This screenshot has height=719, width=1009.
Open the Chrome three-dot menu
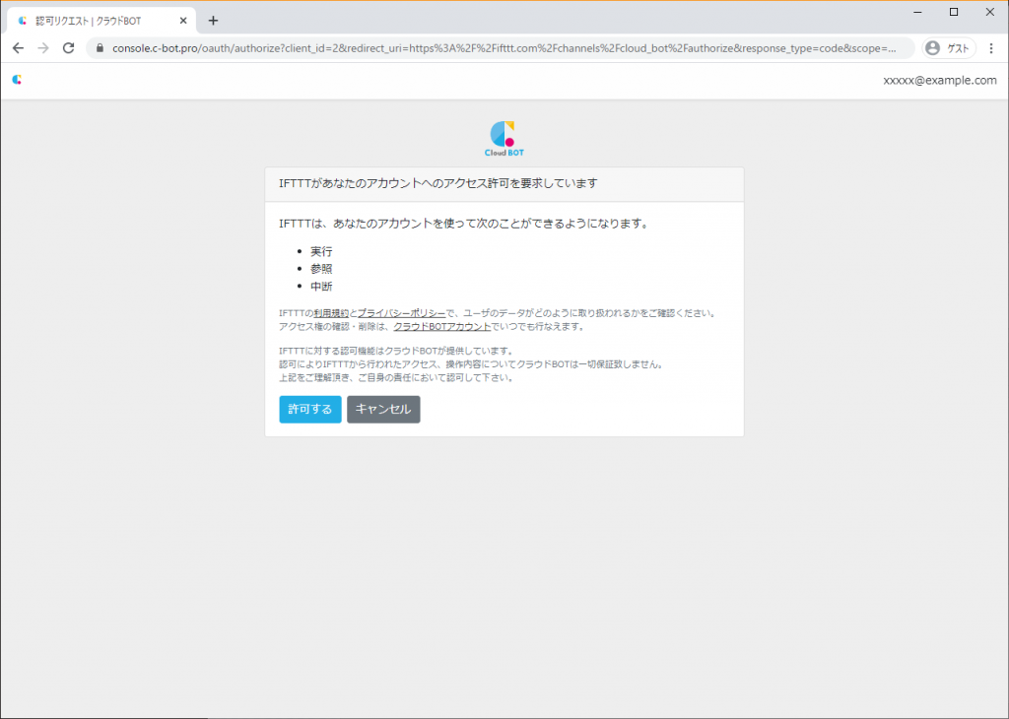pyautogui.click(x=991, y=48)
